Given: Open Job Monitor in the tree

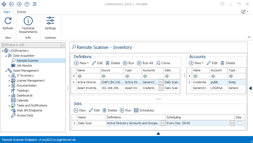Looking at the screenshot, I should pyautogui.click(x=24, y=66).
